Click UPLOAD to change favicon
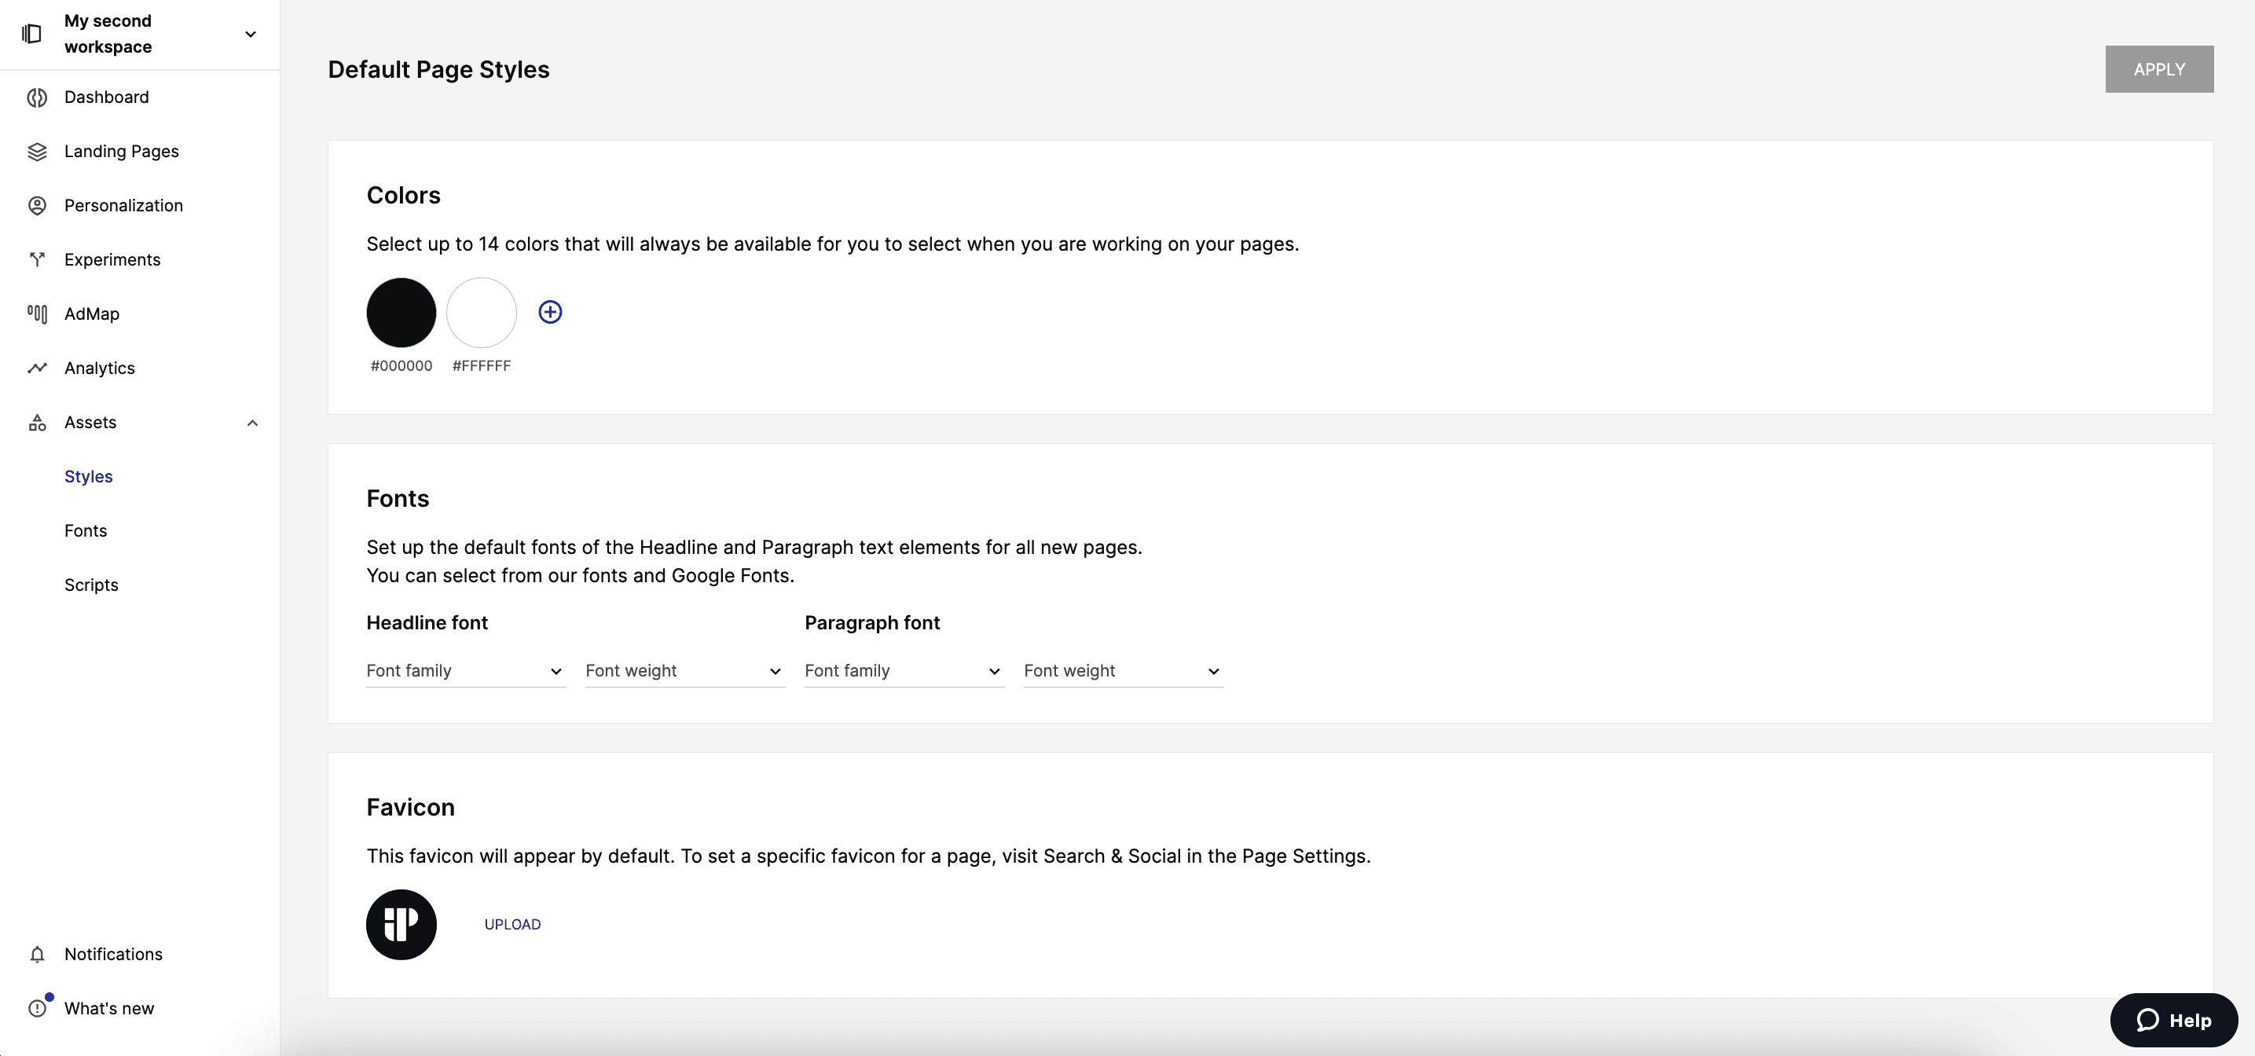Screen dimensions: 2255x1056 [513, 925]
